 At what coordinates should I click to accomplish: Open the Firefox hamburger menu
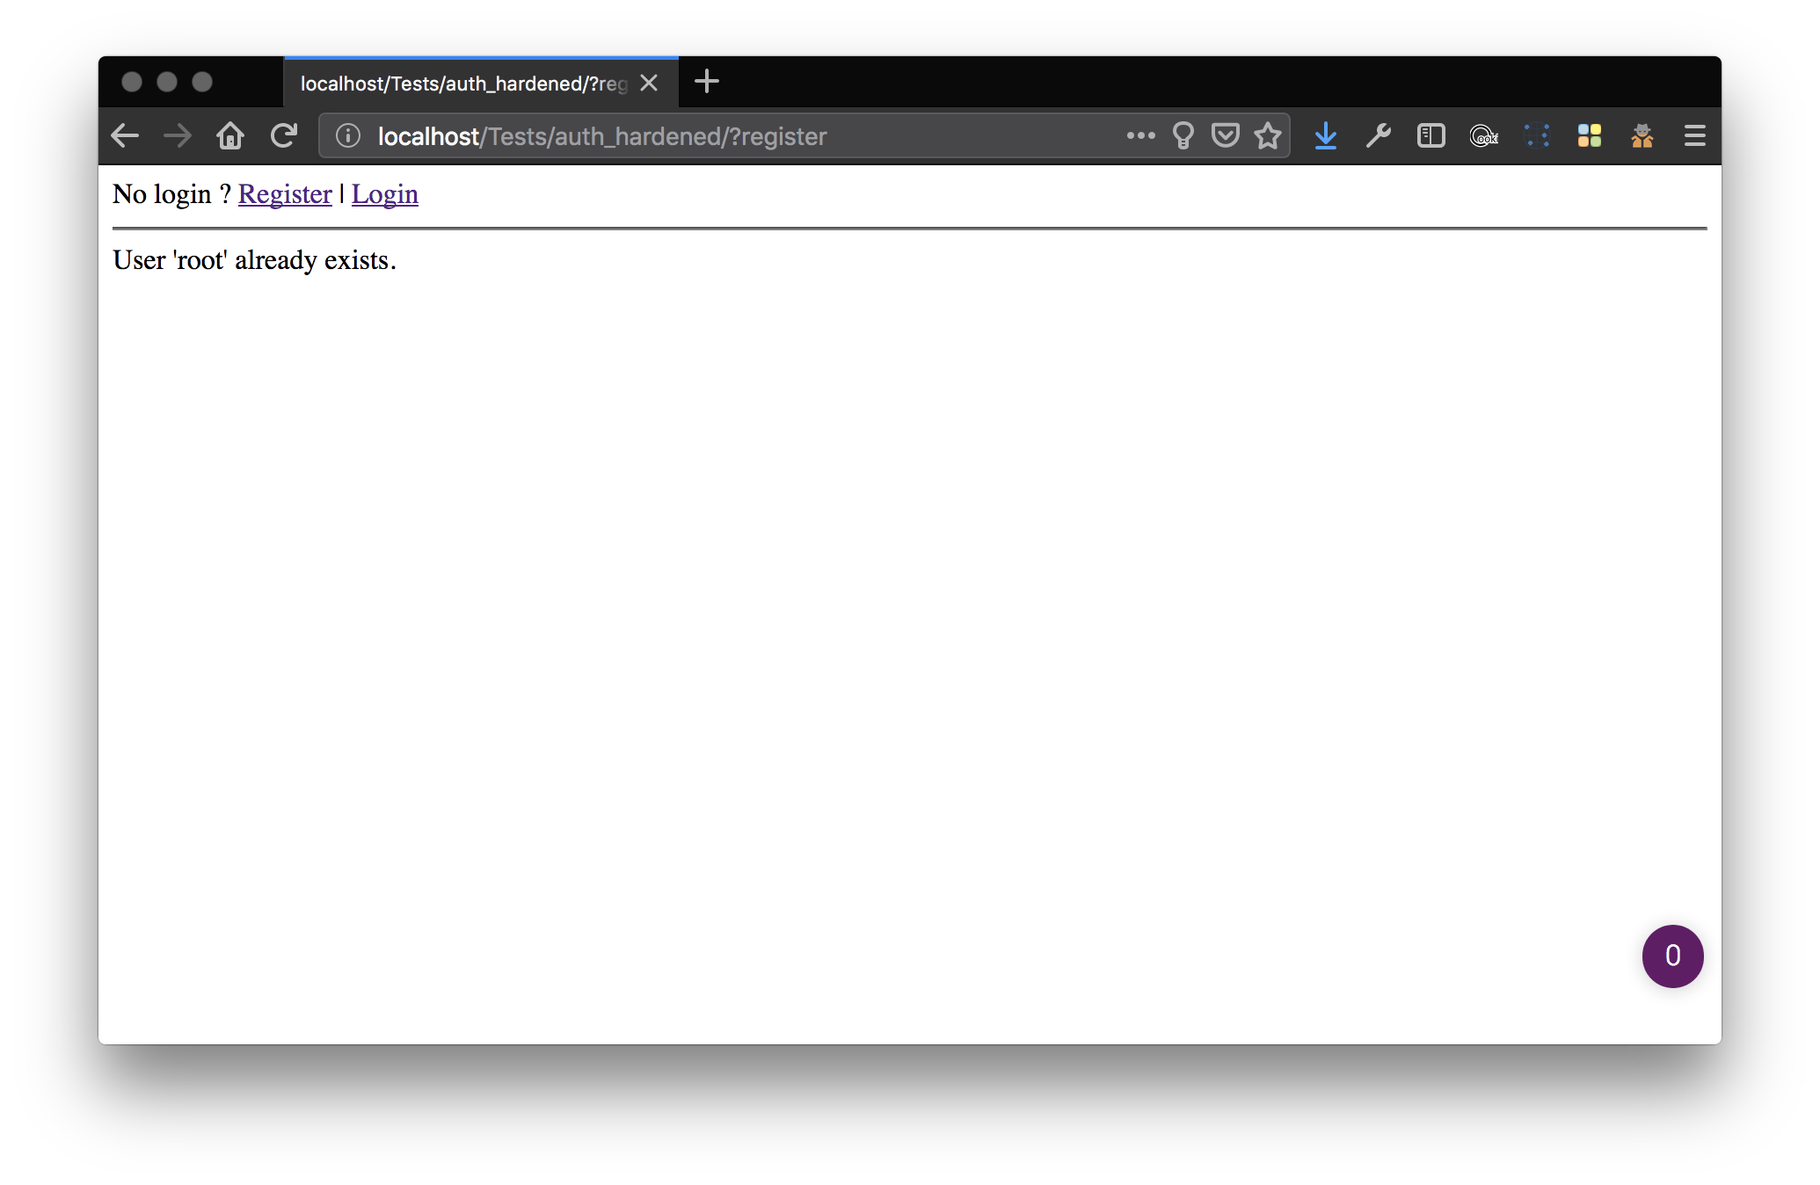(x=1695, y=136)
